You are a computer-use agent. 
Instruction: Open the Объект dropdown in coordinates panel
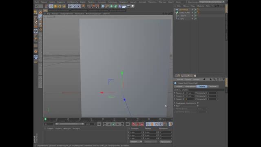(136, 142)
